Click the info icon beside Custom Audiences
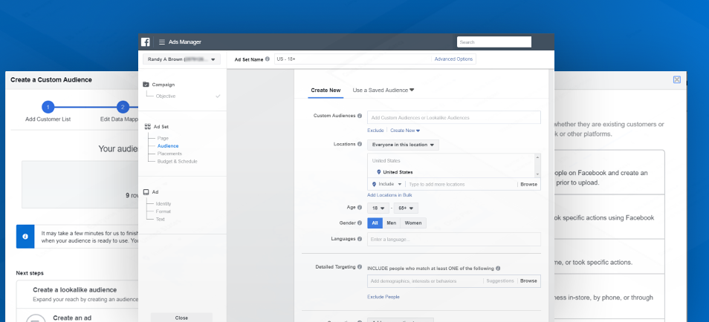Image resolution: width=709 pixels, height=322 pixels. click(x=360, y=116)
